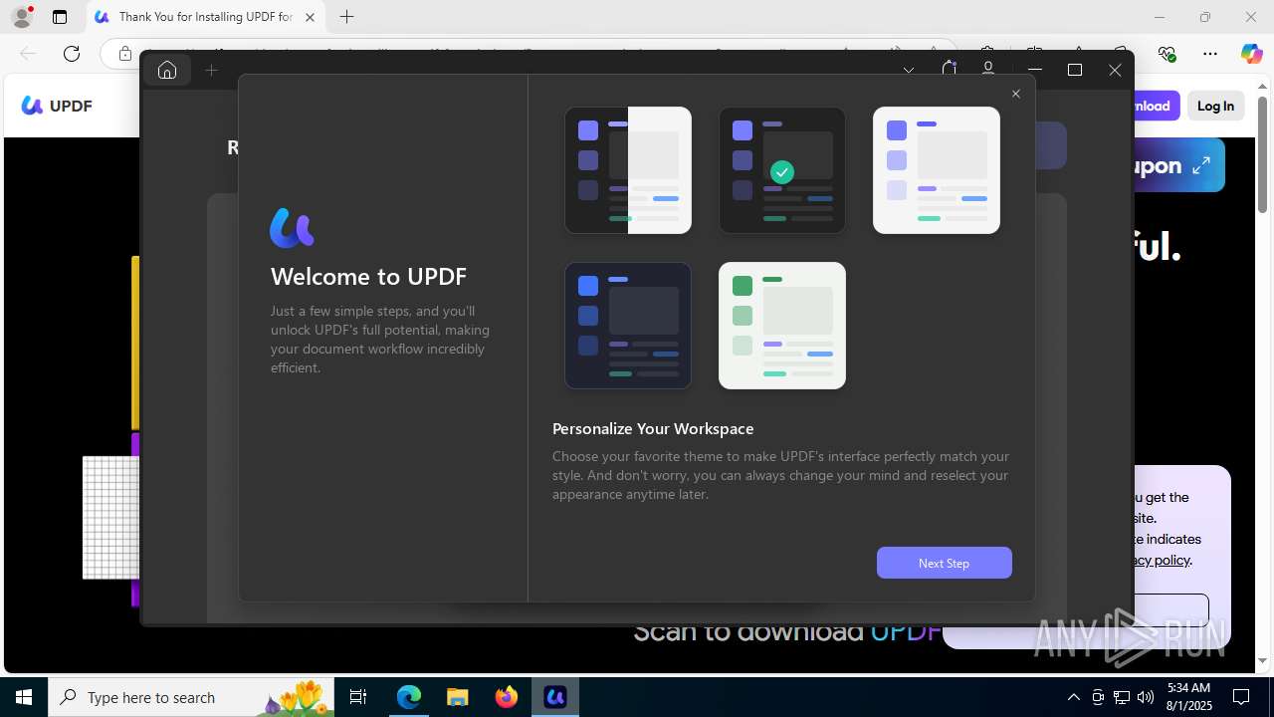Choose the navy blue theme
This screenshot has height=717, width=1274.
[628, 326]
